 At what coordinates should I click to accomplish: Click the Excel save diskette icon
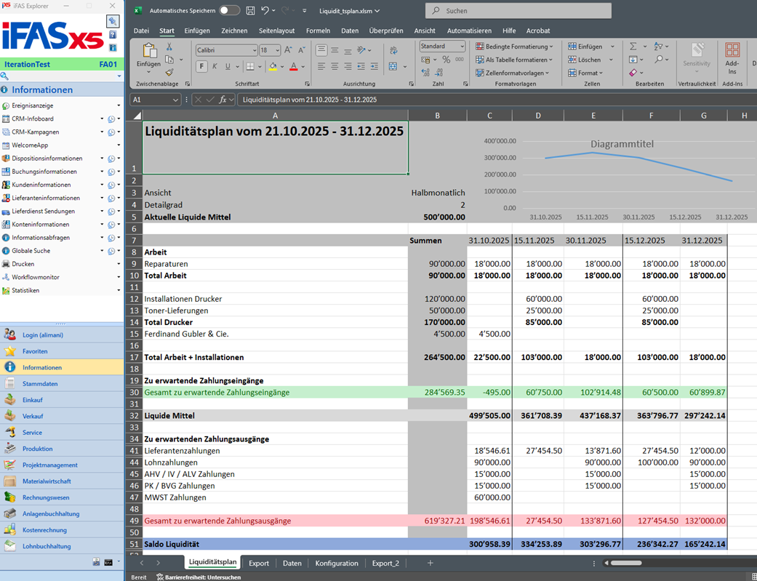click(x=250, y=11)
